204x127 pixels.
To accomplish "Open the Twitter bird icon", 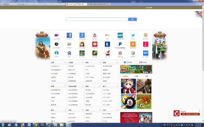I will [x=133, y=35].
